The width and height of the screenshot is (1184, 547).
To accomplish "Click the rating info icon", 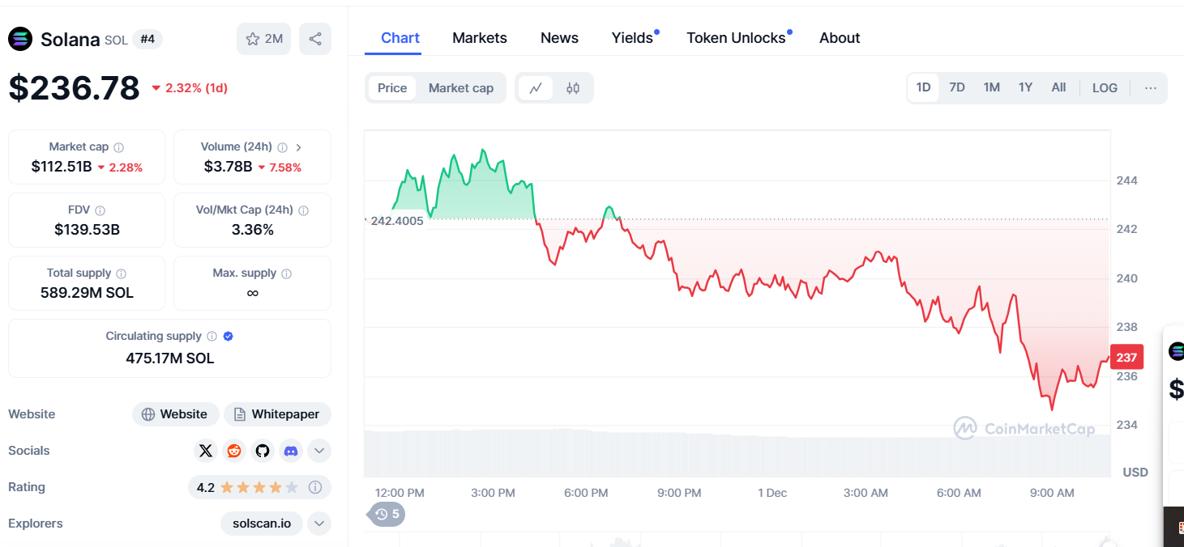I will [315, 487].
